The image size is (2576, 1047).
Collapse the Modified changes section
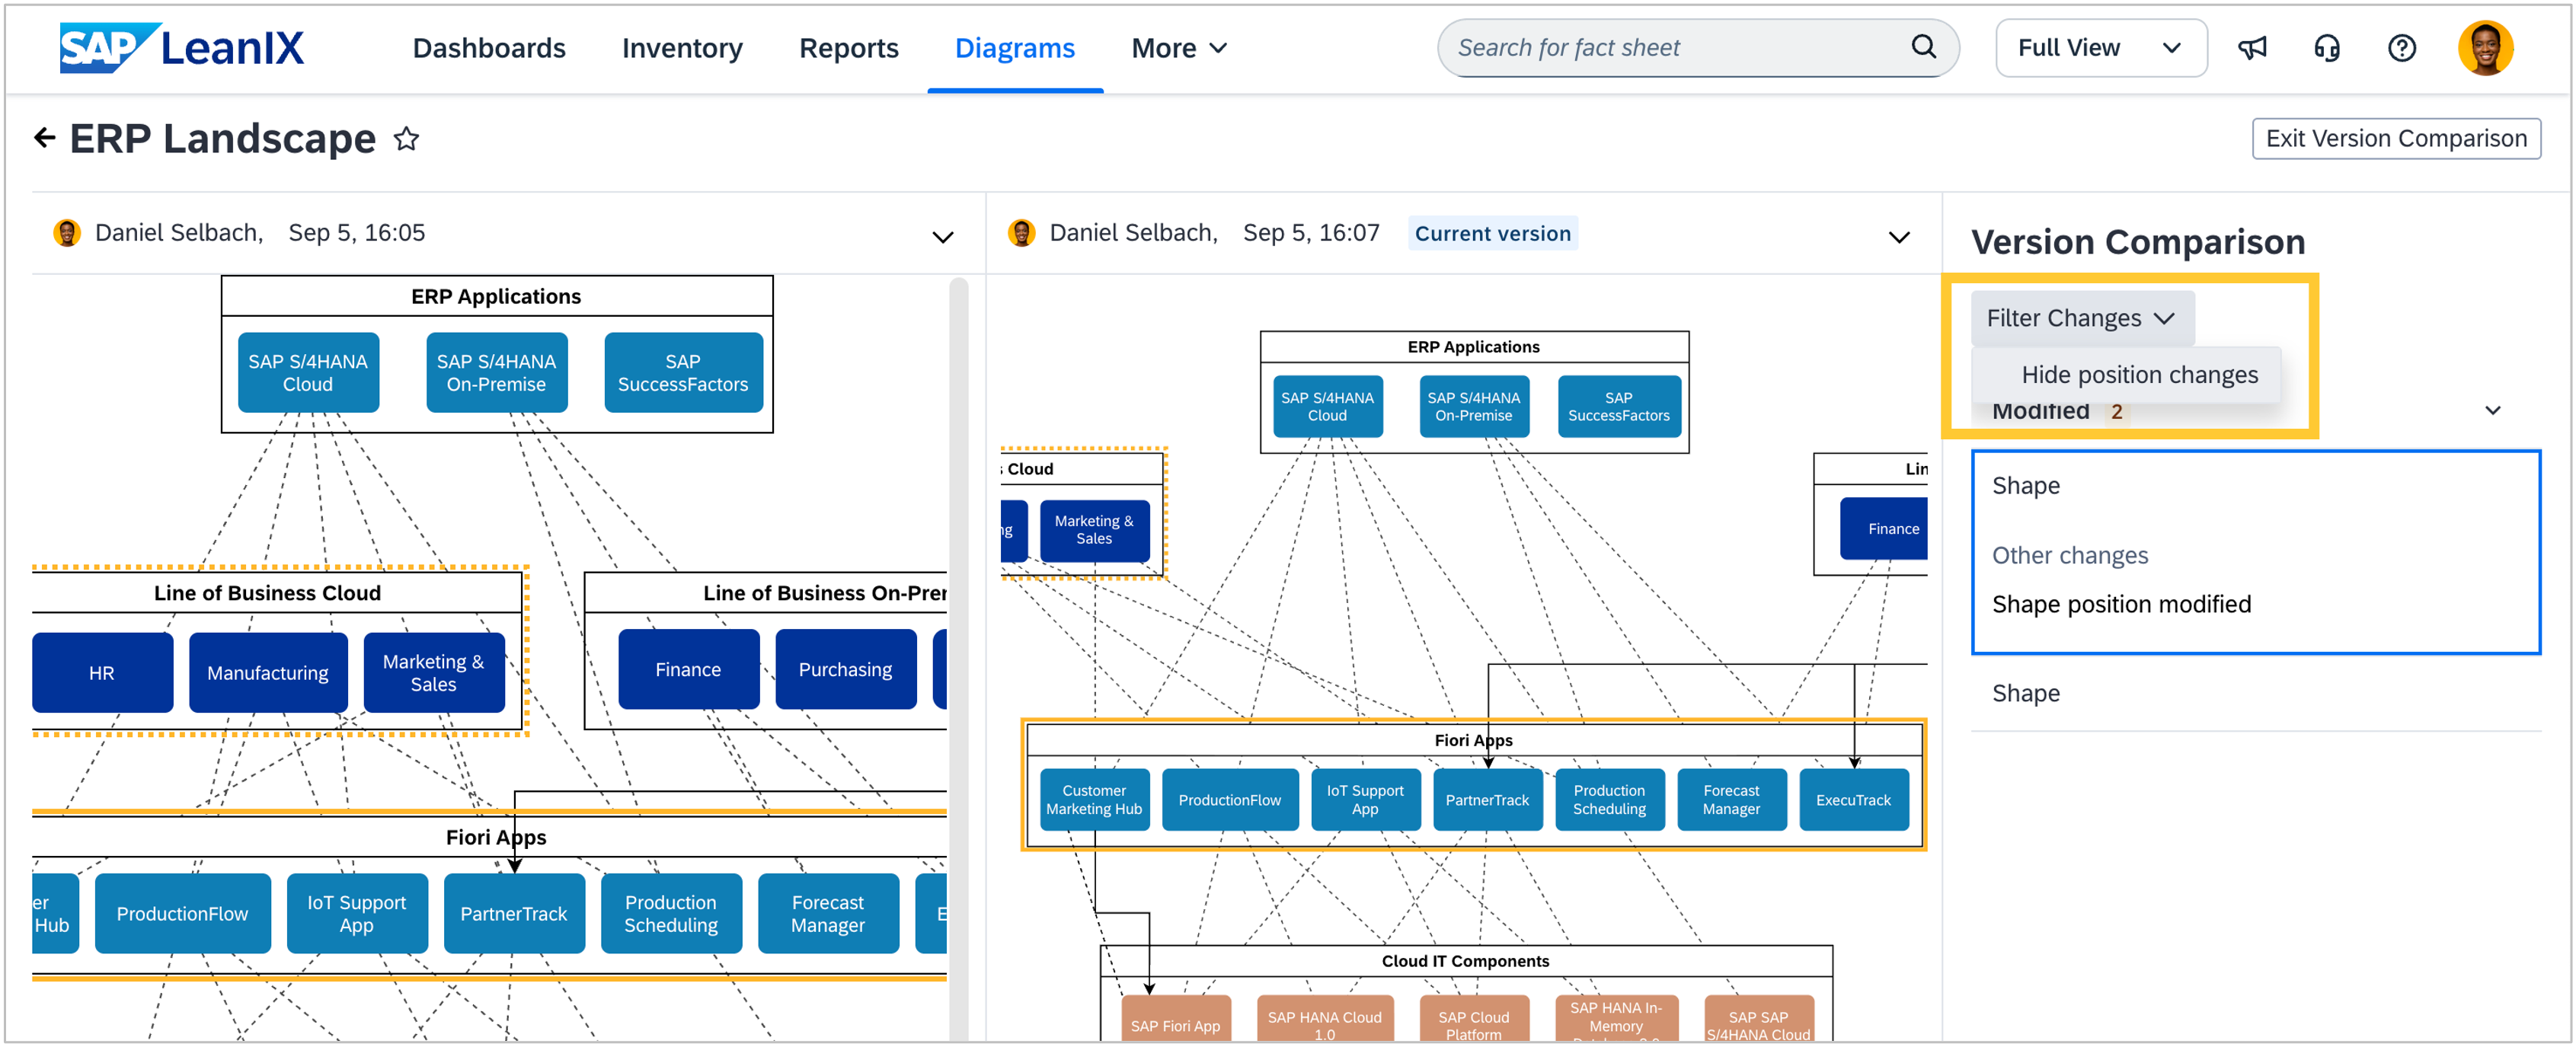tap(2492, 411)
